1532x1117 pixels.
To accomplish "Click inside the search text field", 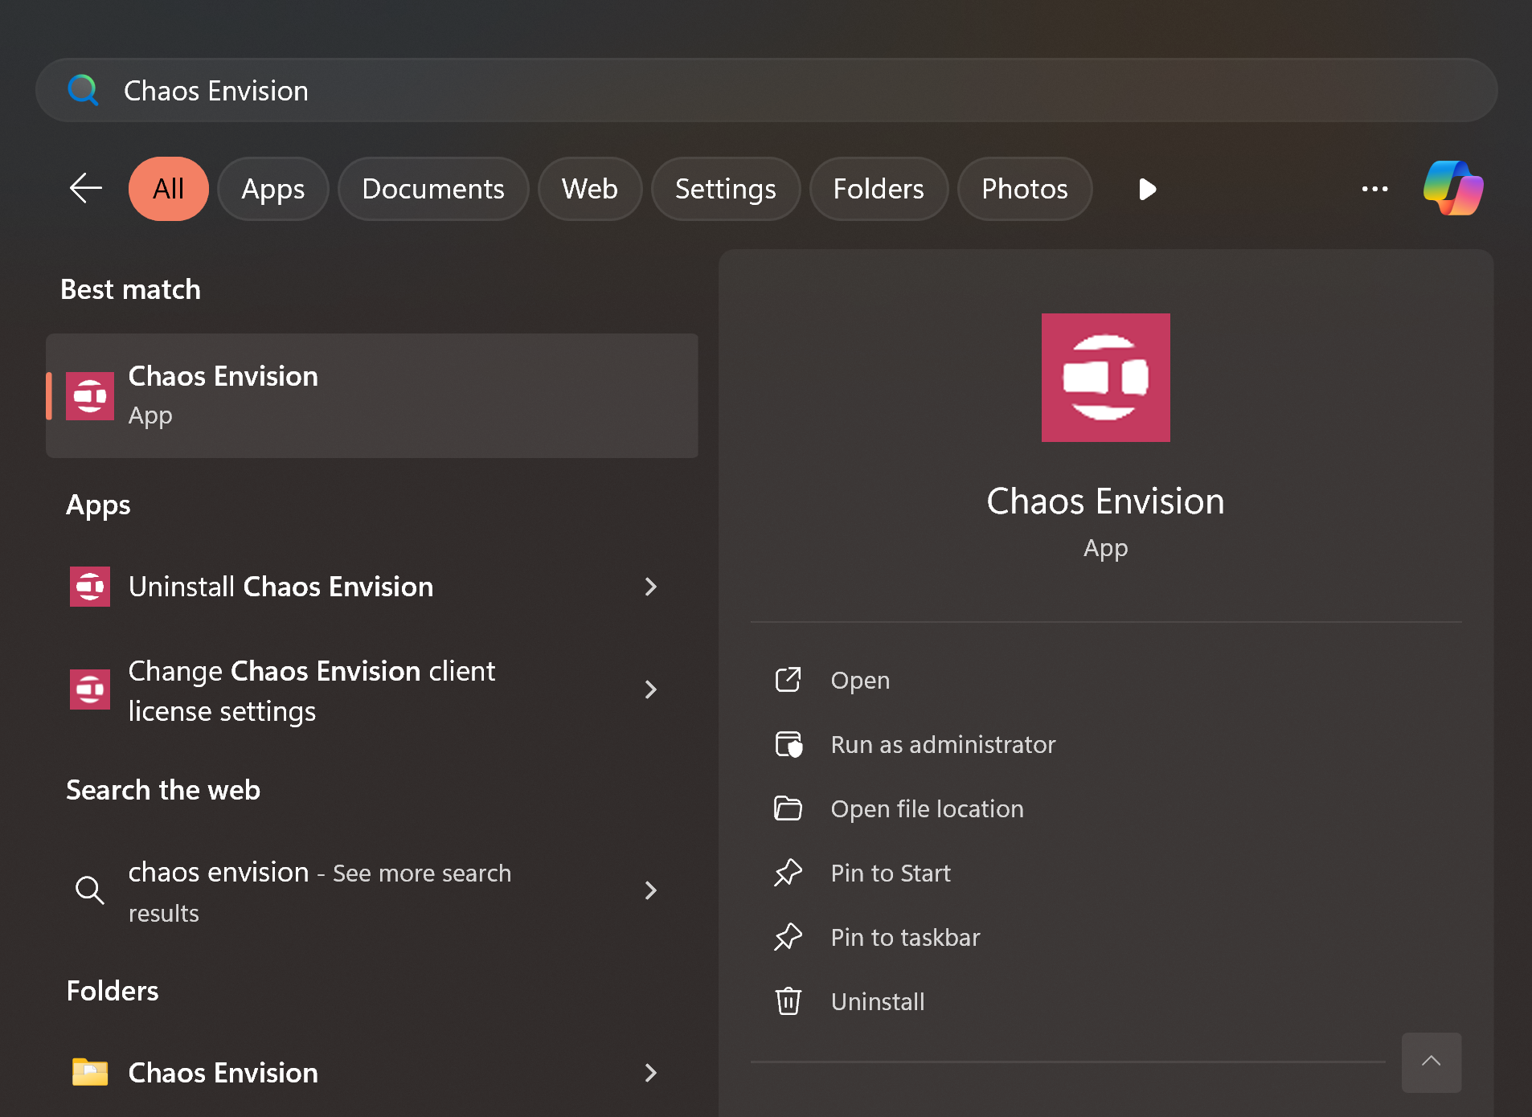I will 723,90.
